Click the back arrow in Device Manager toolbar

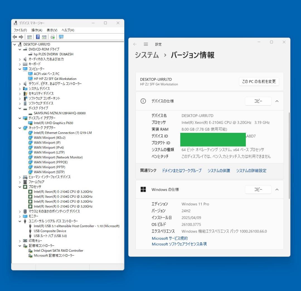click(15, 36)
